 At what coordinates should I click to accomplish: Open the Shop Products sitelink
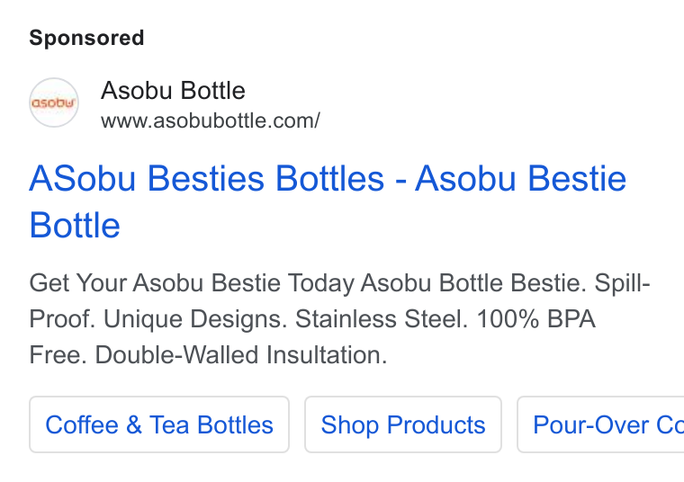click(x=403, y=425)
